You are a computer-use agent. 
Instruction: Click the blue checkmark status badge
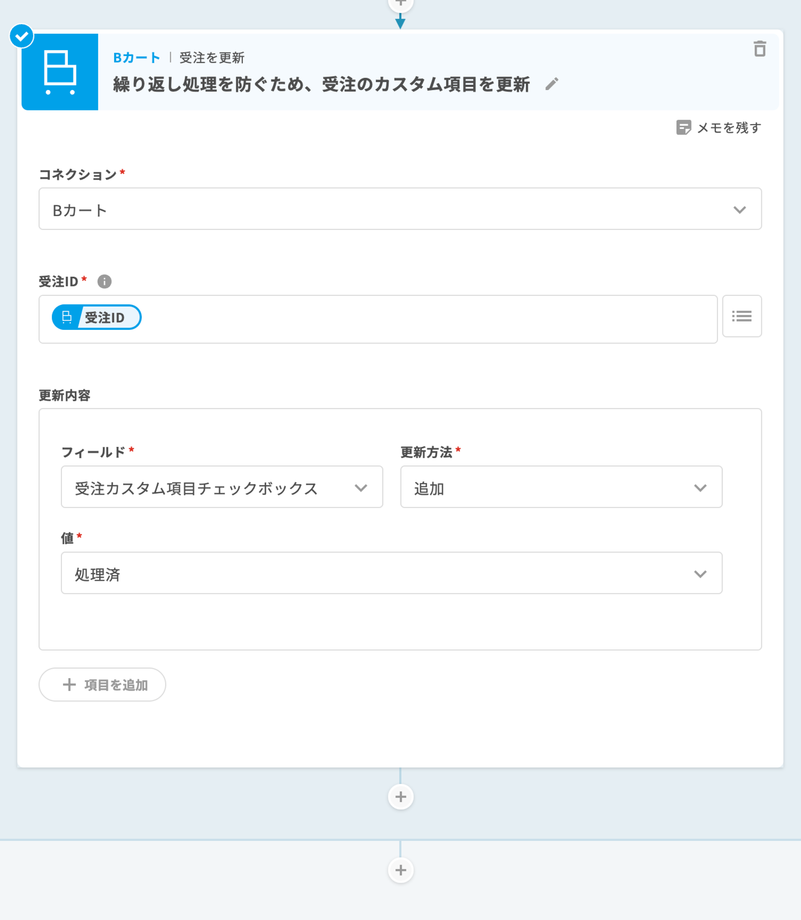tap(22, 36)
